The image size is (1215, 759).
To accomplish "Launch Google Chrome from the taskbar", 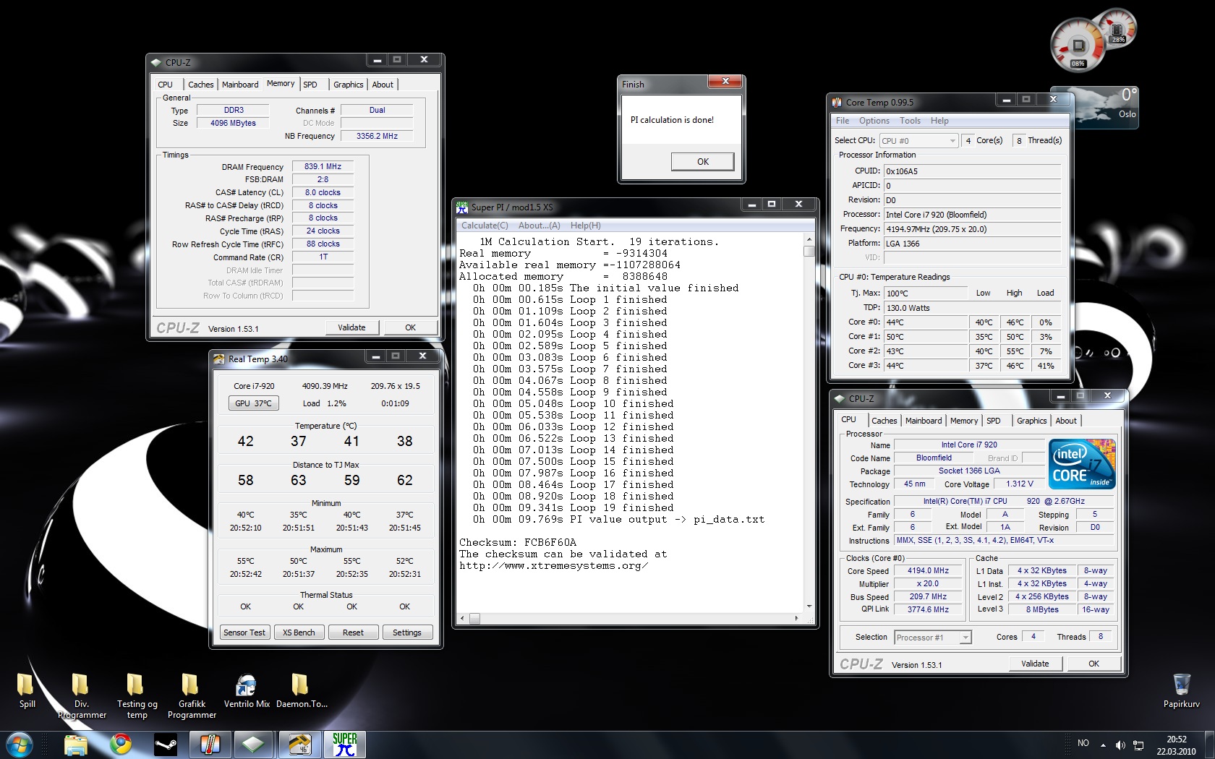I will 121,745.
